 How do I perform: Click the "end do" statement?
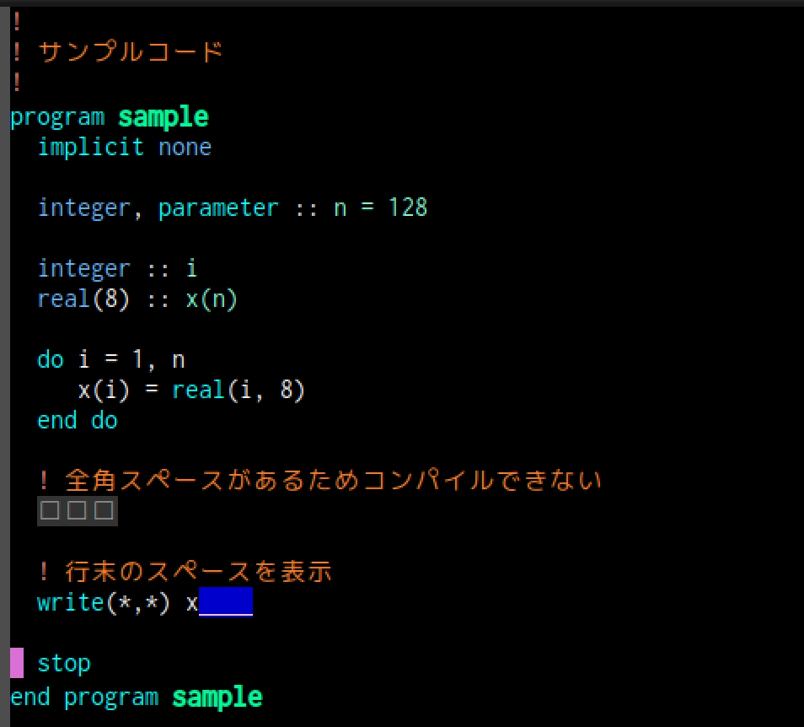coord(78,420)
